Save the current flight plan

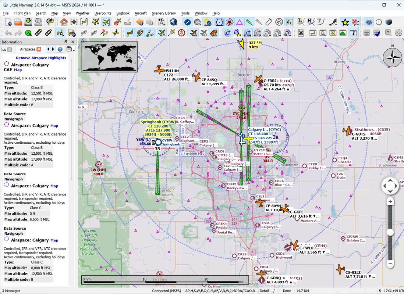(x=28, y=22)
